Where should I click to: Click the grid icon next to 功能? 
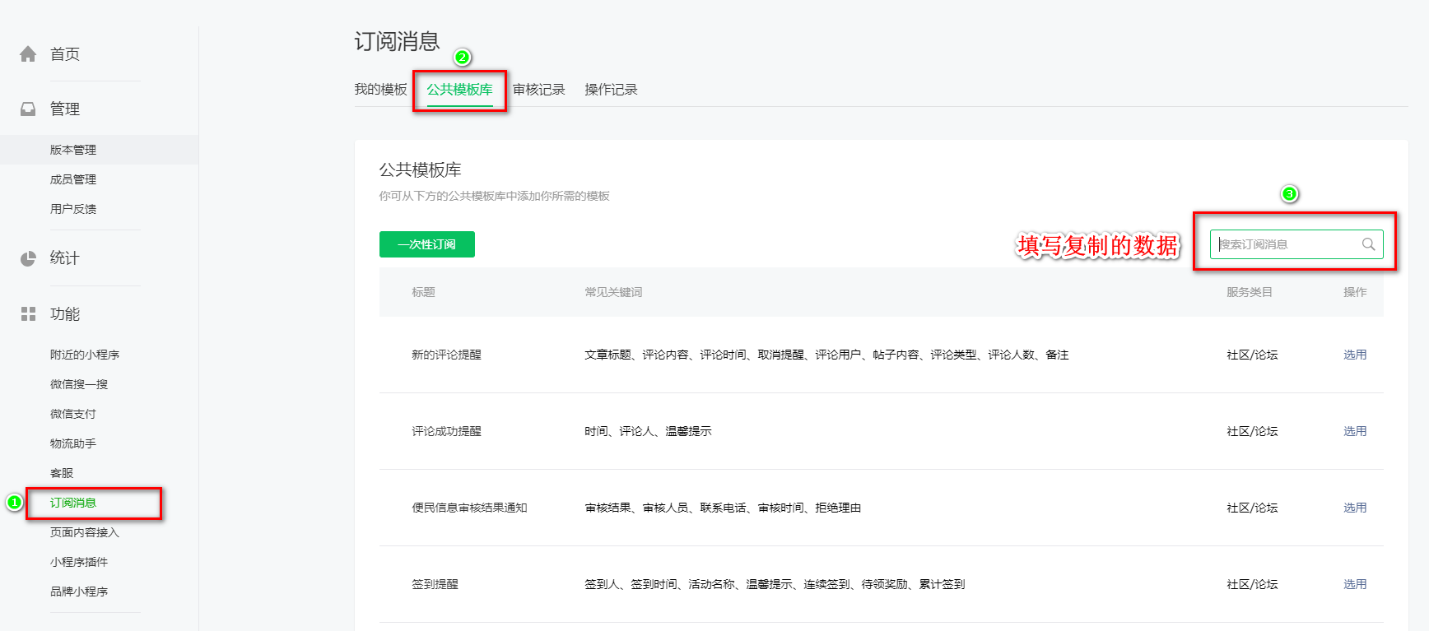tap(28, 313)
